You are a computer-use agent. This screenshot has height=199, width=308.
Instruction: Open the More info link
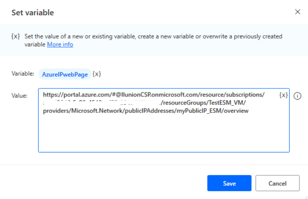[x=60, y=45]
